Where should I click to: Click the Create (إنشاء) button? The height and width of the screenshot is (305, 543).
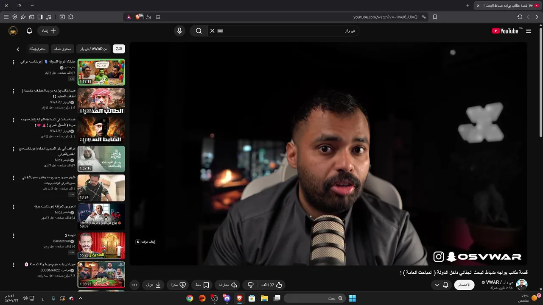(49, 31)
